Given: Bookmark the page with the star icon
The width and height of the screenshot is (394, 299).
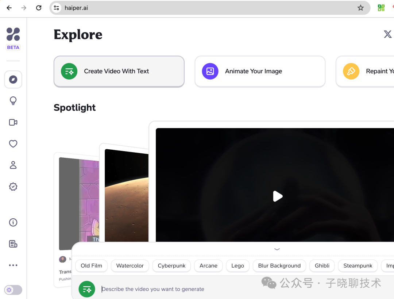Looking at the screenshot, I should [x=360, y=8].
